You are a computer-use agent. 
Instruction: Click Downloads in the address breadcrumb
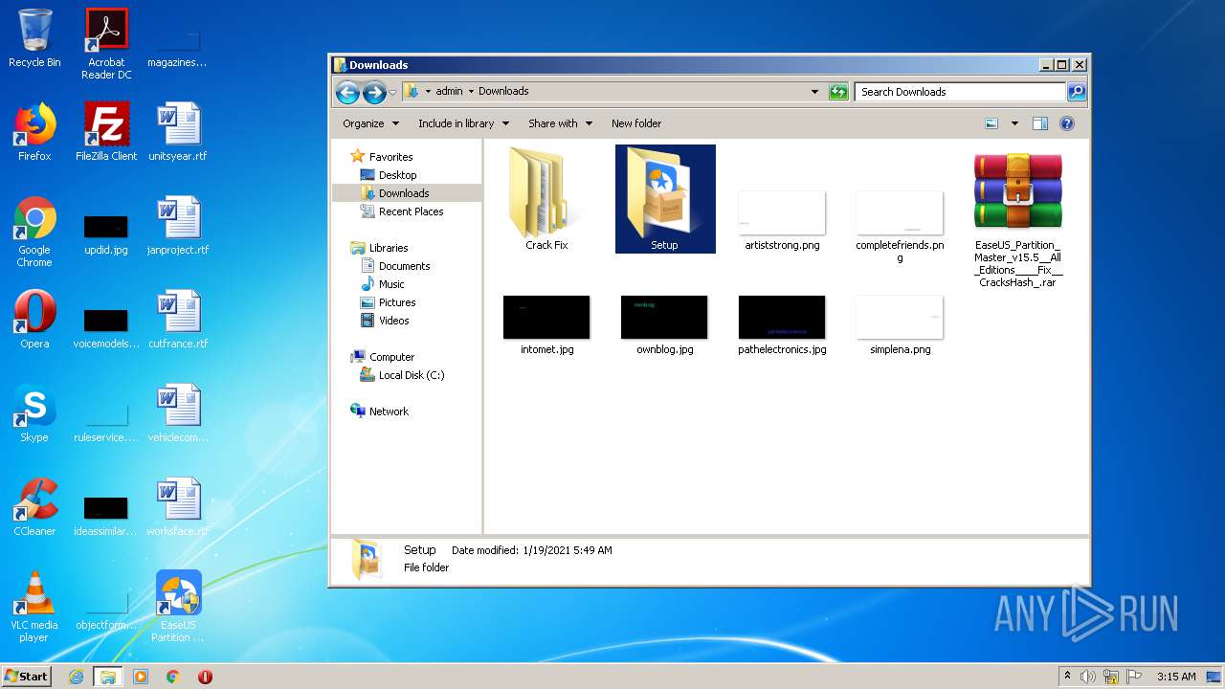503,92
